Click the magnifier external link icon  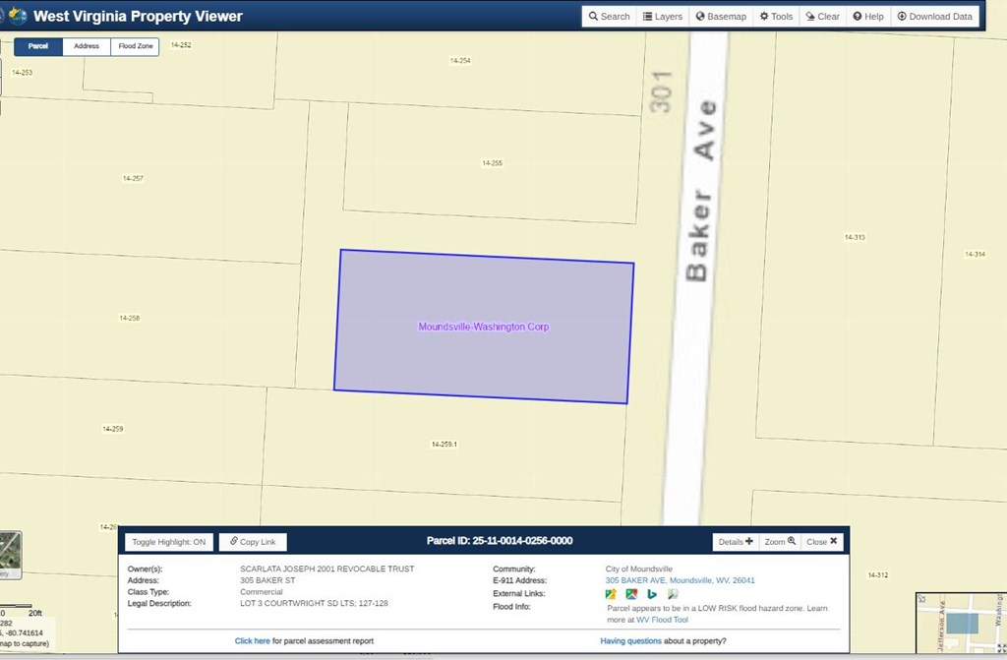pyautogui.click(x=673, y=594)
